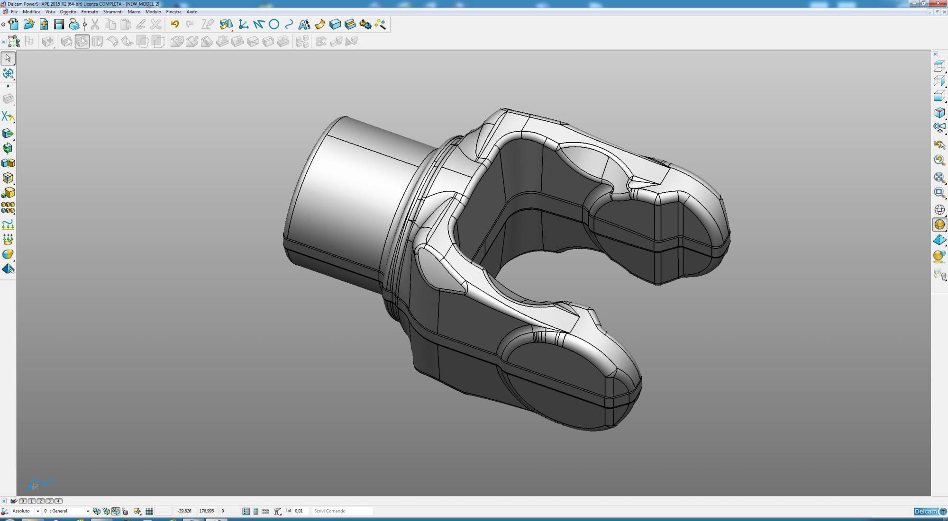Save the current model
This screenshot has width=948, height=521.
point(59,24)
